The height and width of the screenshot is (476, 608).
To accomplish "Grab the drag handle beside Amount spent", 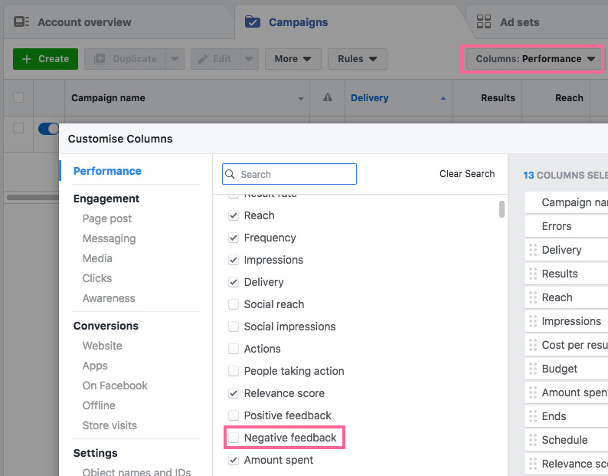I will point(533,392).
